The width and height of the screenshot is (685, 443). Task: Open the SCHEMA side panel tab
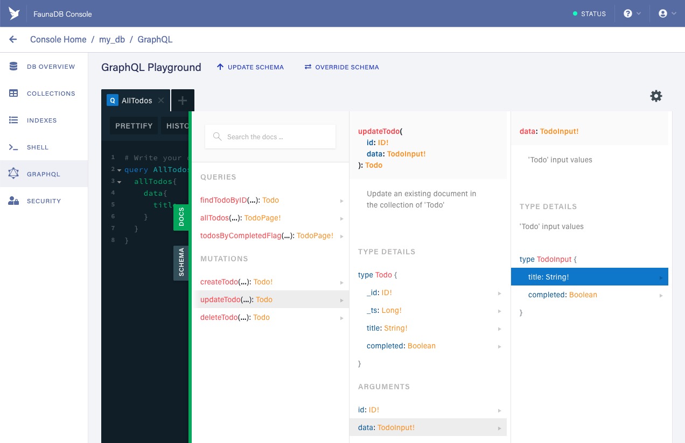(181, 263)
